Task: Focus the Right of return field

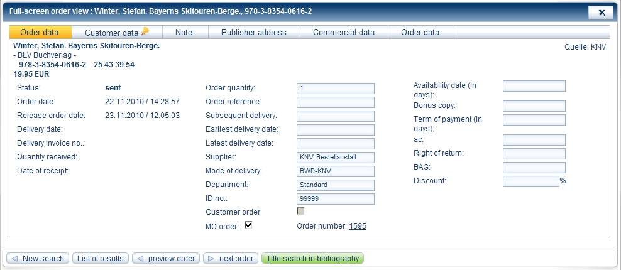Action: click(x=534, y=154)
